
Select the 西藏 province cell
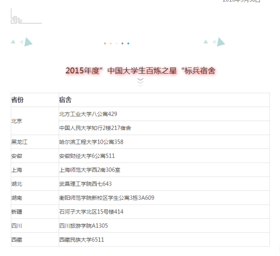tap(35, 240)
